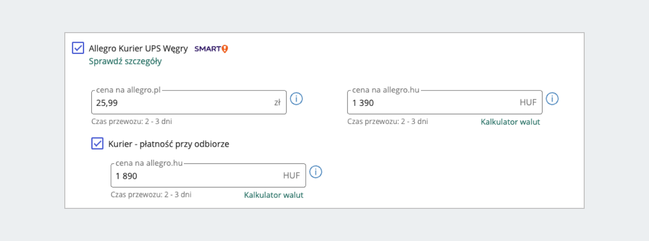Click the Allegro Kurier UPS Węgry label
The width and height of the screenshot is (649, 241).
[138, 49]
